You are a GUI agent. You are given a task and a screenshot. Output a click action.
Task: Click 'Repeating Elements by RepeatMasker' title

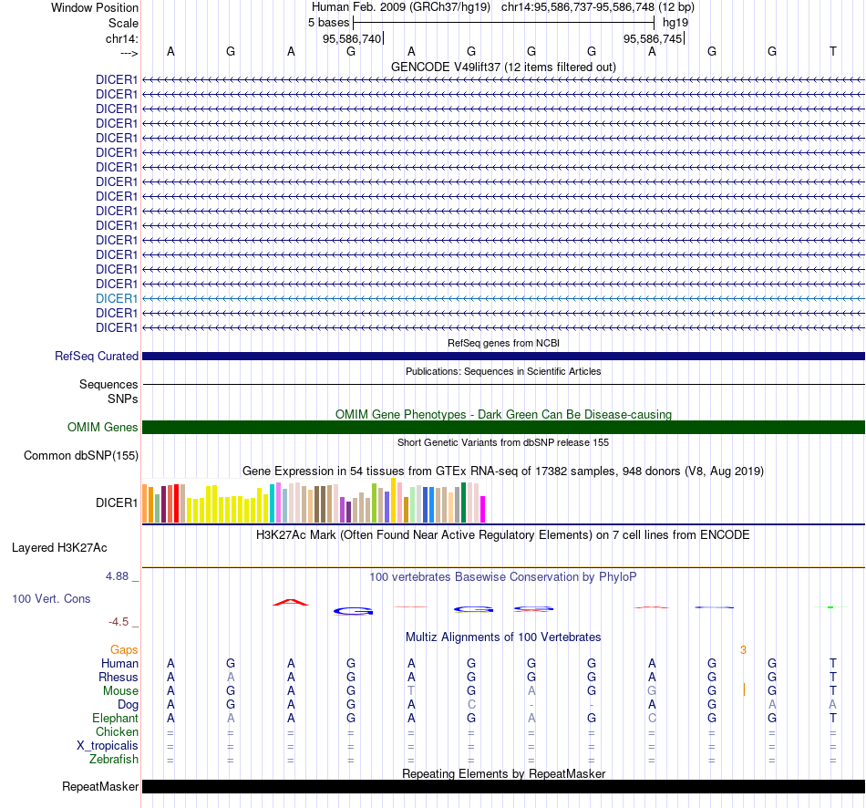tap(503, 773)
